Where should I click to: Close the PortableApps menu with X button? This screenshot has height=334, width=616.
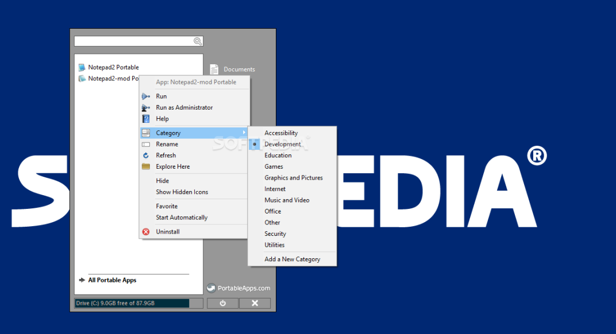pyautogui.click(x=255, y=303)
